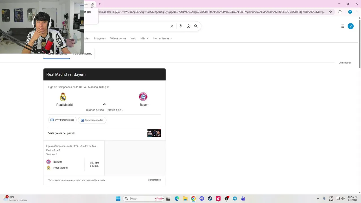Show hidden system tray icons
361x203 pixels.
(x=318, y=198)
